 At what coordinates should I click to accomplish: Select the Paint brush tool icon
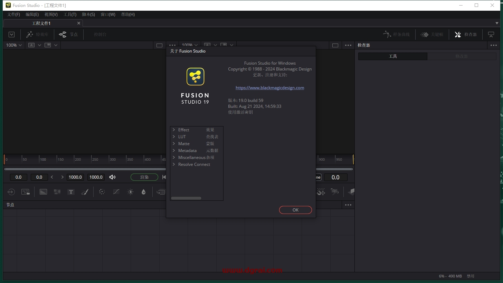(x=85, y=192)
